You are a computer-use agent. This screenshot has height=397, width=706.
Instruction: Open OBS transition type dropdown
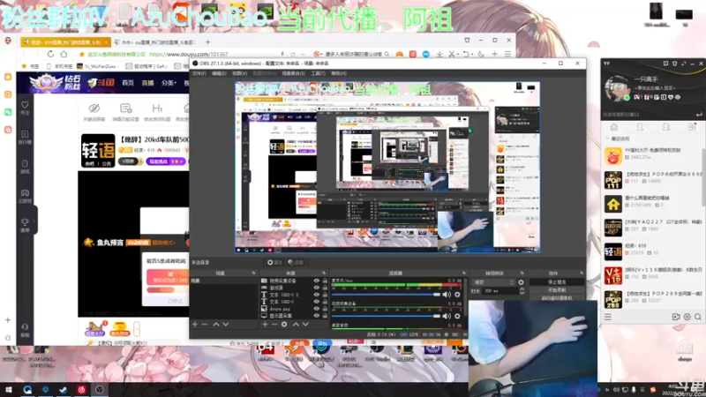tap(493, 282)
